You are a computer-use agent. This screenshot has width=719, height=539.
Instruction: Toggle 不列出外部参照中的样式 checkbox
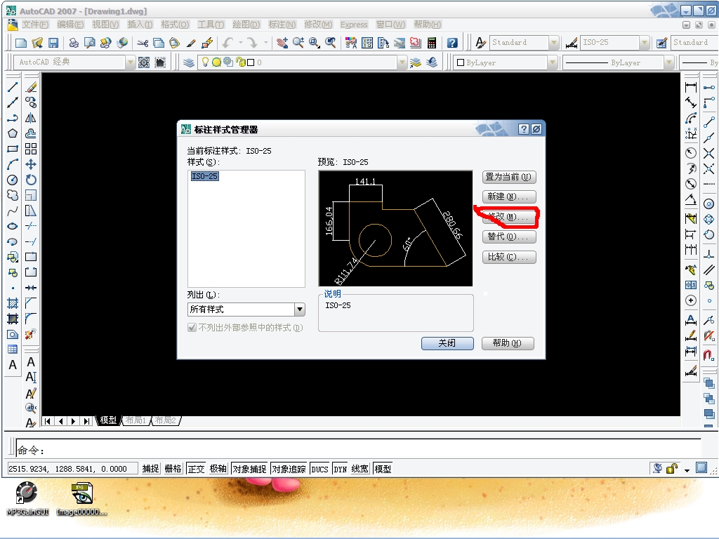pos(192,328)
